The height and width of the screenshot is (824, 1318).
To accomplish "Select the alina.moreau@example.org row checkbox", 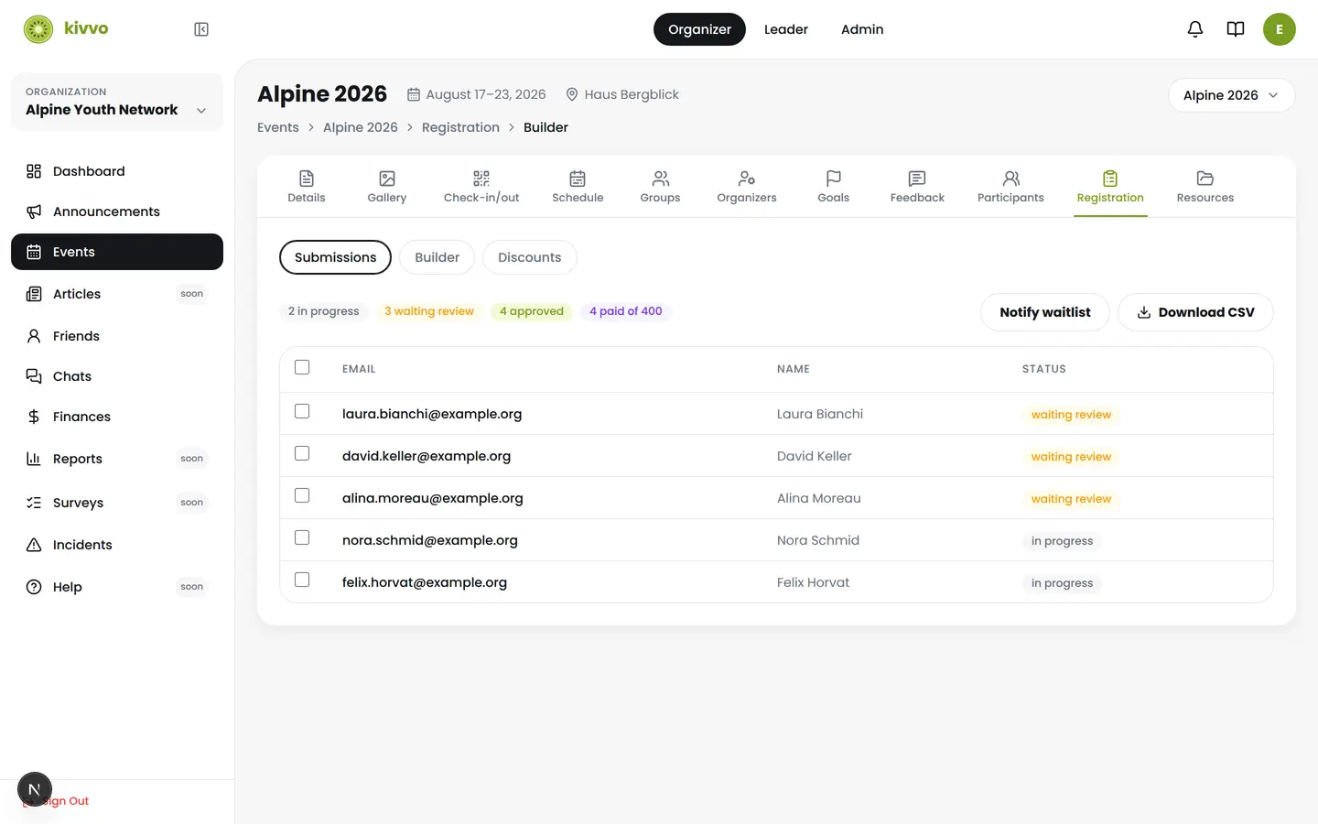I will pos(302,495).
